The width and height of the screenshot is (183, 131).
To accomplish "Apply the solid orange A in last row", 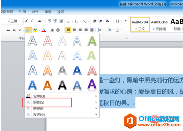I will (x=48, y=85).
